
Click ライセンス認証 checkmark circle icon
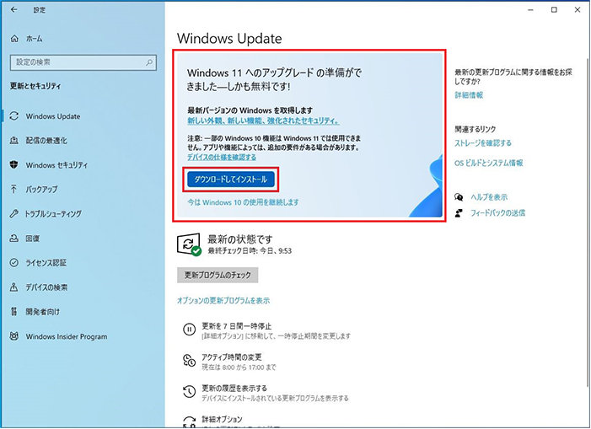(14, 262)
